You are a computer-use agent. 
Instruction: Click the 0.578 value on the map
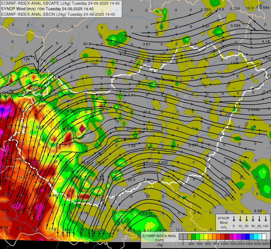point(147,213)
